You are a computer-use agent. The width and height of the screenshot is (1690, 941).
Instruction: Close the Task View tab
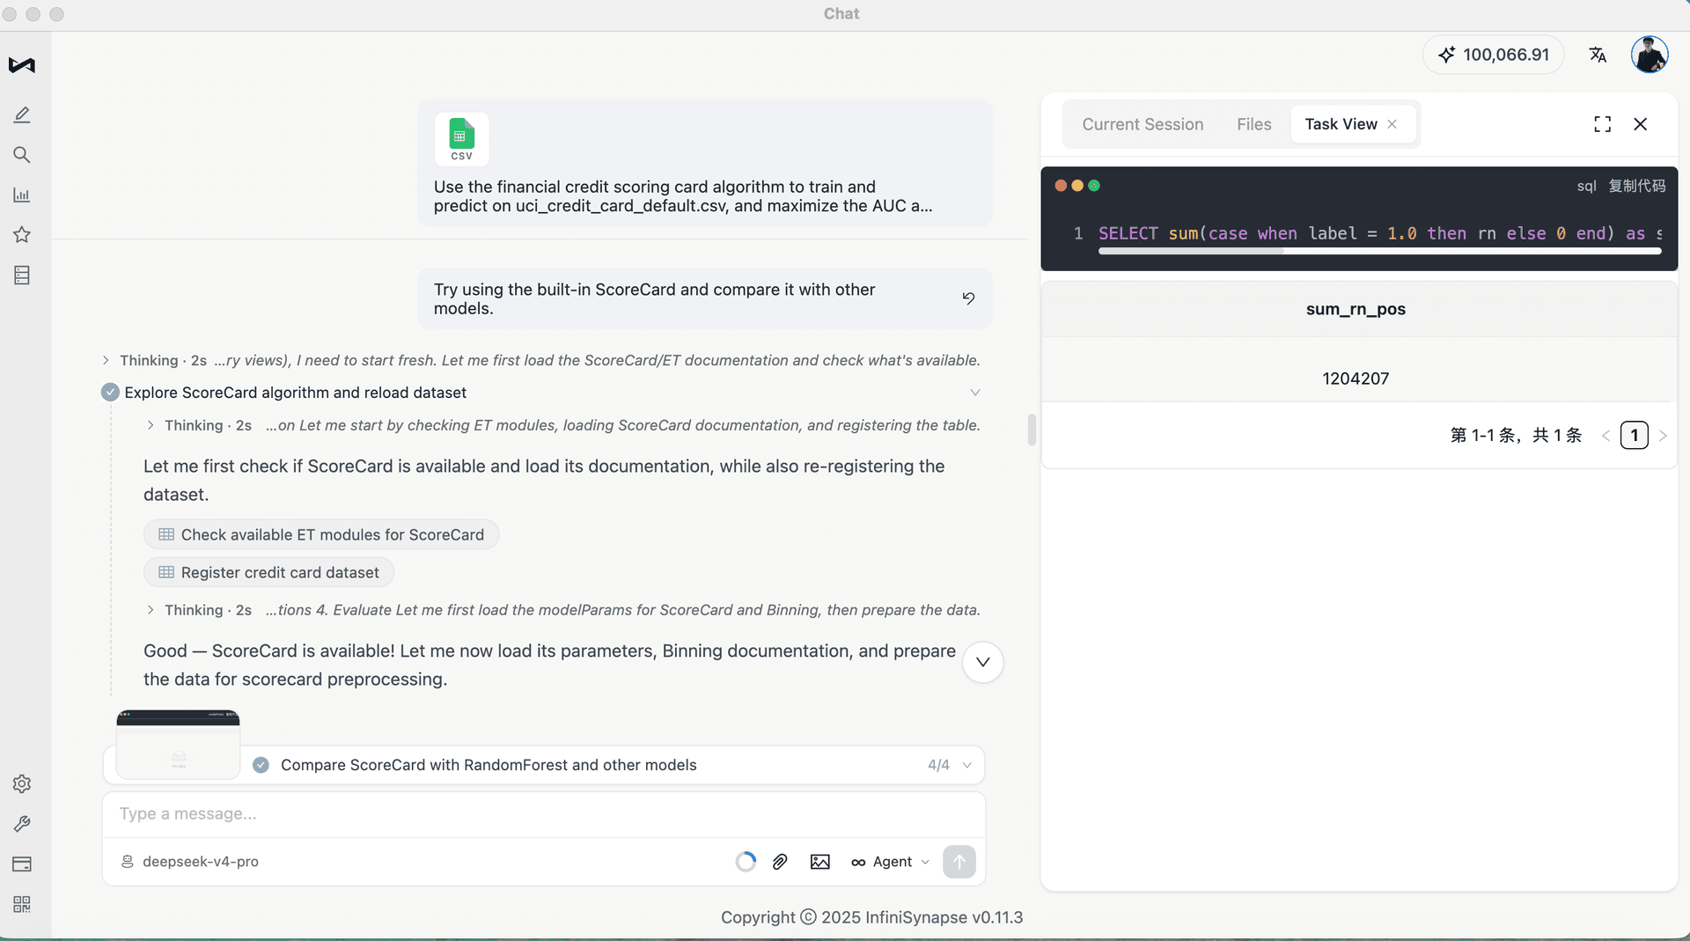pyautogui.click(x=1392, y=124)
